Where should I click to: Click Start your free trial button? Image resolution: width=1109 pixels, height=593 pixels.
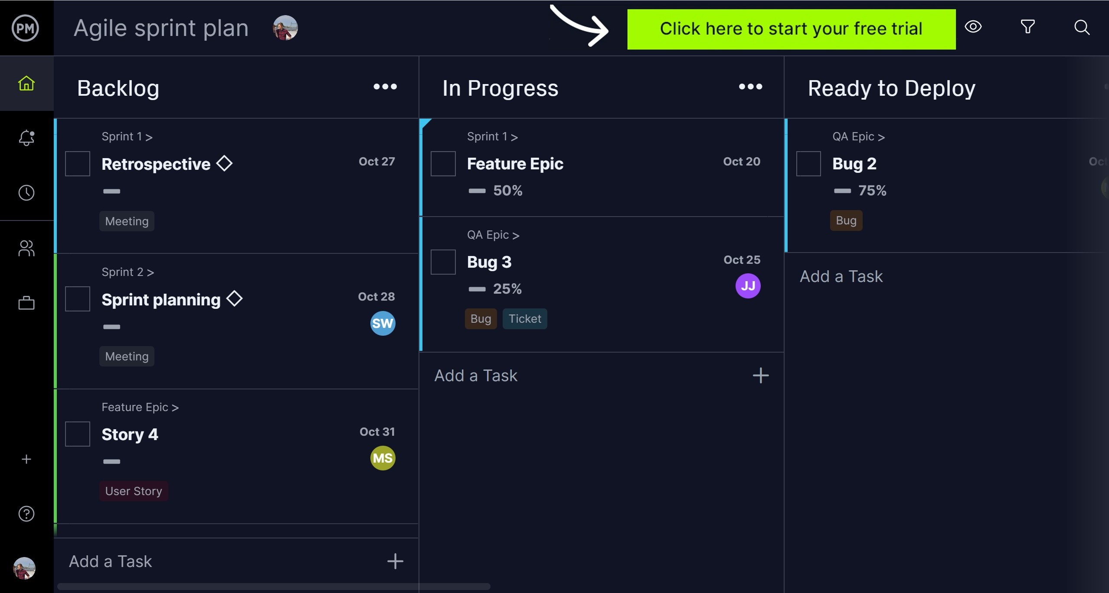[x=792, y=27]
